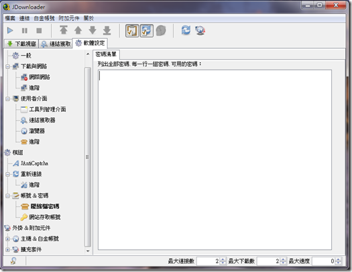Image resolution: width=352 pixels, height=272 pixels.
Task: Click the blue reconnect arrows icon
Action: (x=186, y=30)
